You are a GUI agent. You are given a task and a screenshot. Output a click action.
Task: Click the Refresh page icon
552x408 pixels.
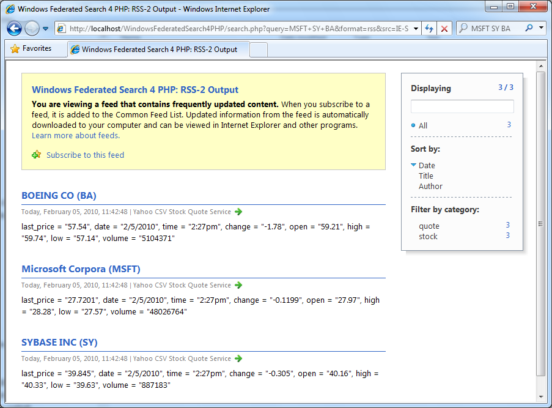(429, 29)
